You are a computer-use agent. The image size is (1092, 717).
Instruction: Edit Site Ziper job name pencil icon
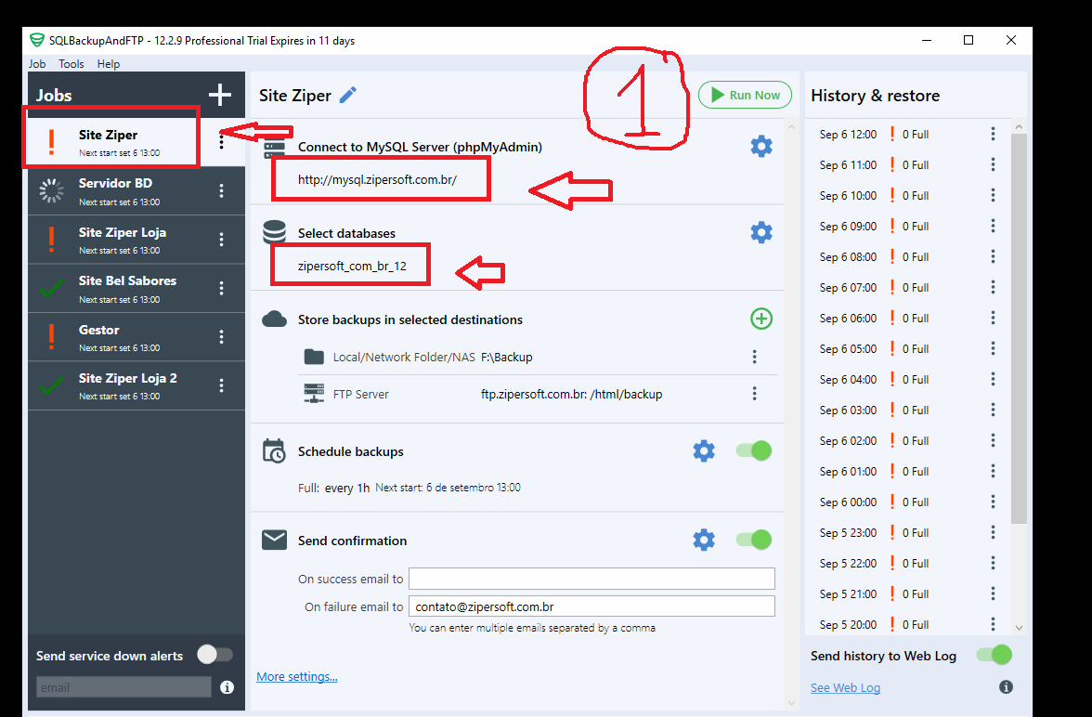[x=348, y=96]
